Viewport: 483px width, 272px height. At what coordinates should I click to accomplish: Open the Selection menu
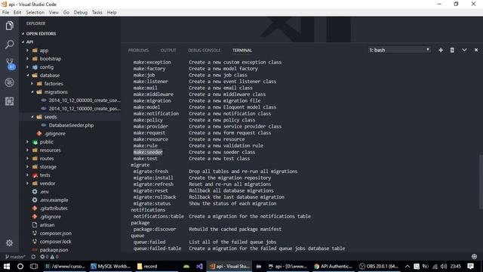pyautogui.click(x=35, y=12)
